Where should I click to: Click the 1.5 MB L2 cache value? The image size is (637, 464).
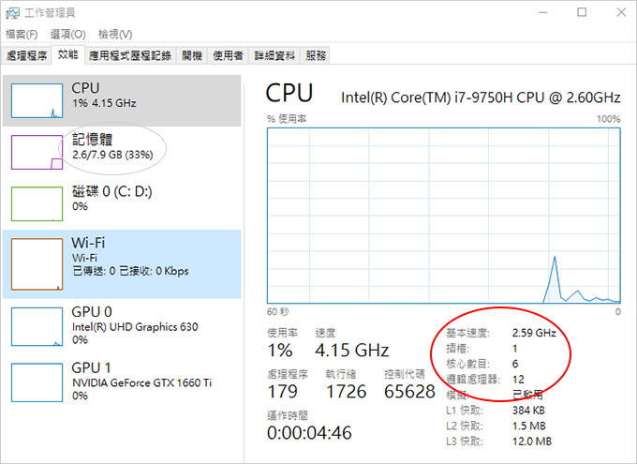[x=529, y=426]
